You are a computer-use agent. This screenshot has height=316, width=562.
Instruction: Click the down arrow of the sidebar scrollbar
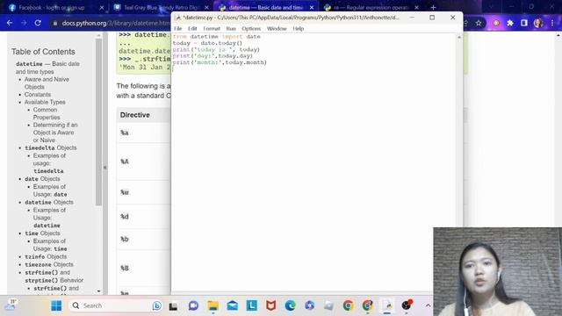99,291
